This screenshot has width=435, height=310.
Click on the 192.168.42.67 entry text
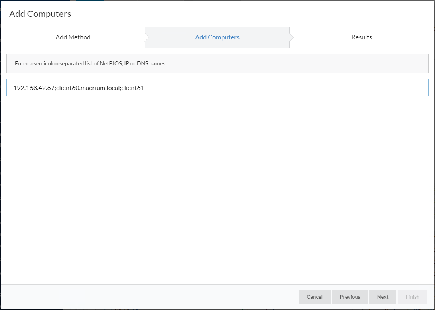pyautogui.click(x=34, y=88)
